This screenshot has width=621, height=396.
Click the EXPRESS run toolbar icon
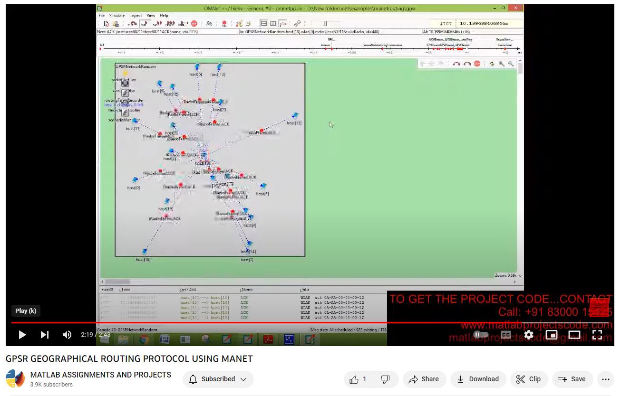[x=170, y=23]
